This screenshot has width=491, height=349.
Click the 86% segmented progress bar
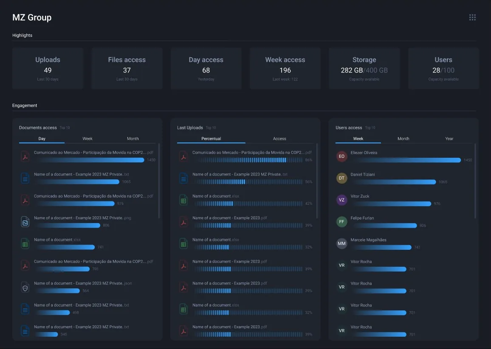click(248, 160)
